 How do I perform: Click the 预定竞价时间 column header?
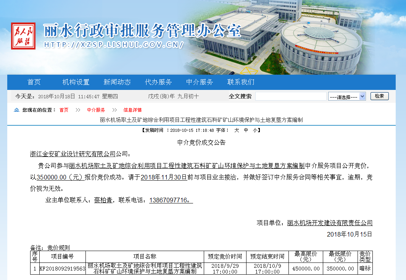pyautogui.click(x=225, y=256)
